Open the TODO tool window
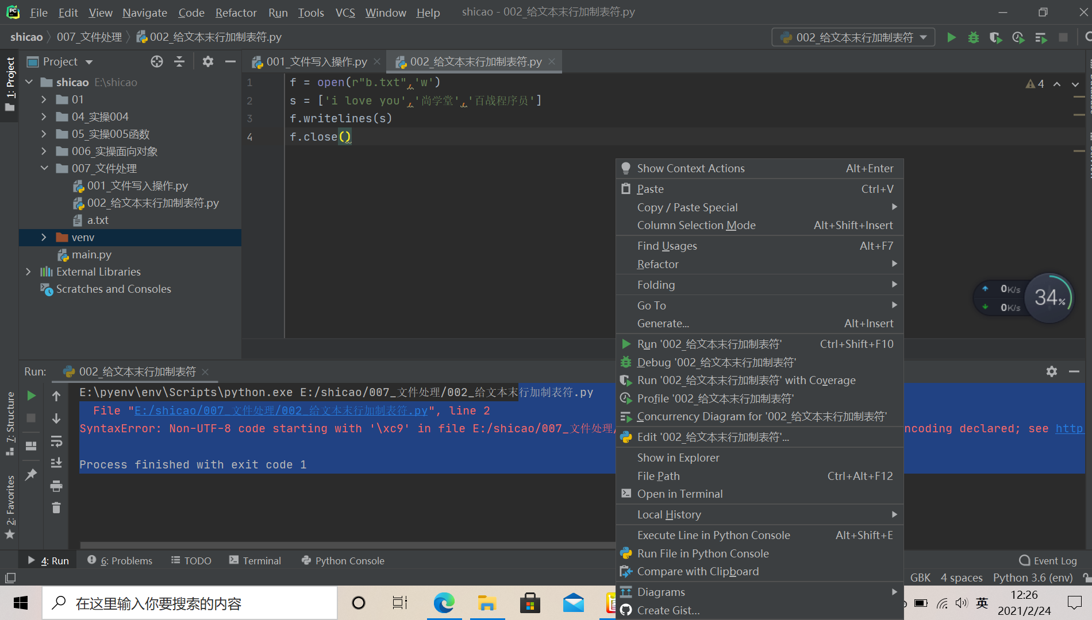The height and width of the screenshot is (620, 1092). click(191, 560)
